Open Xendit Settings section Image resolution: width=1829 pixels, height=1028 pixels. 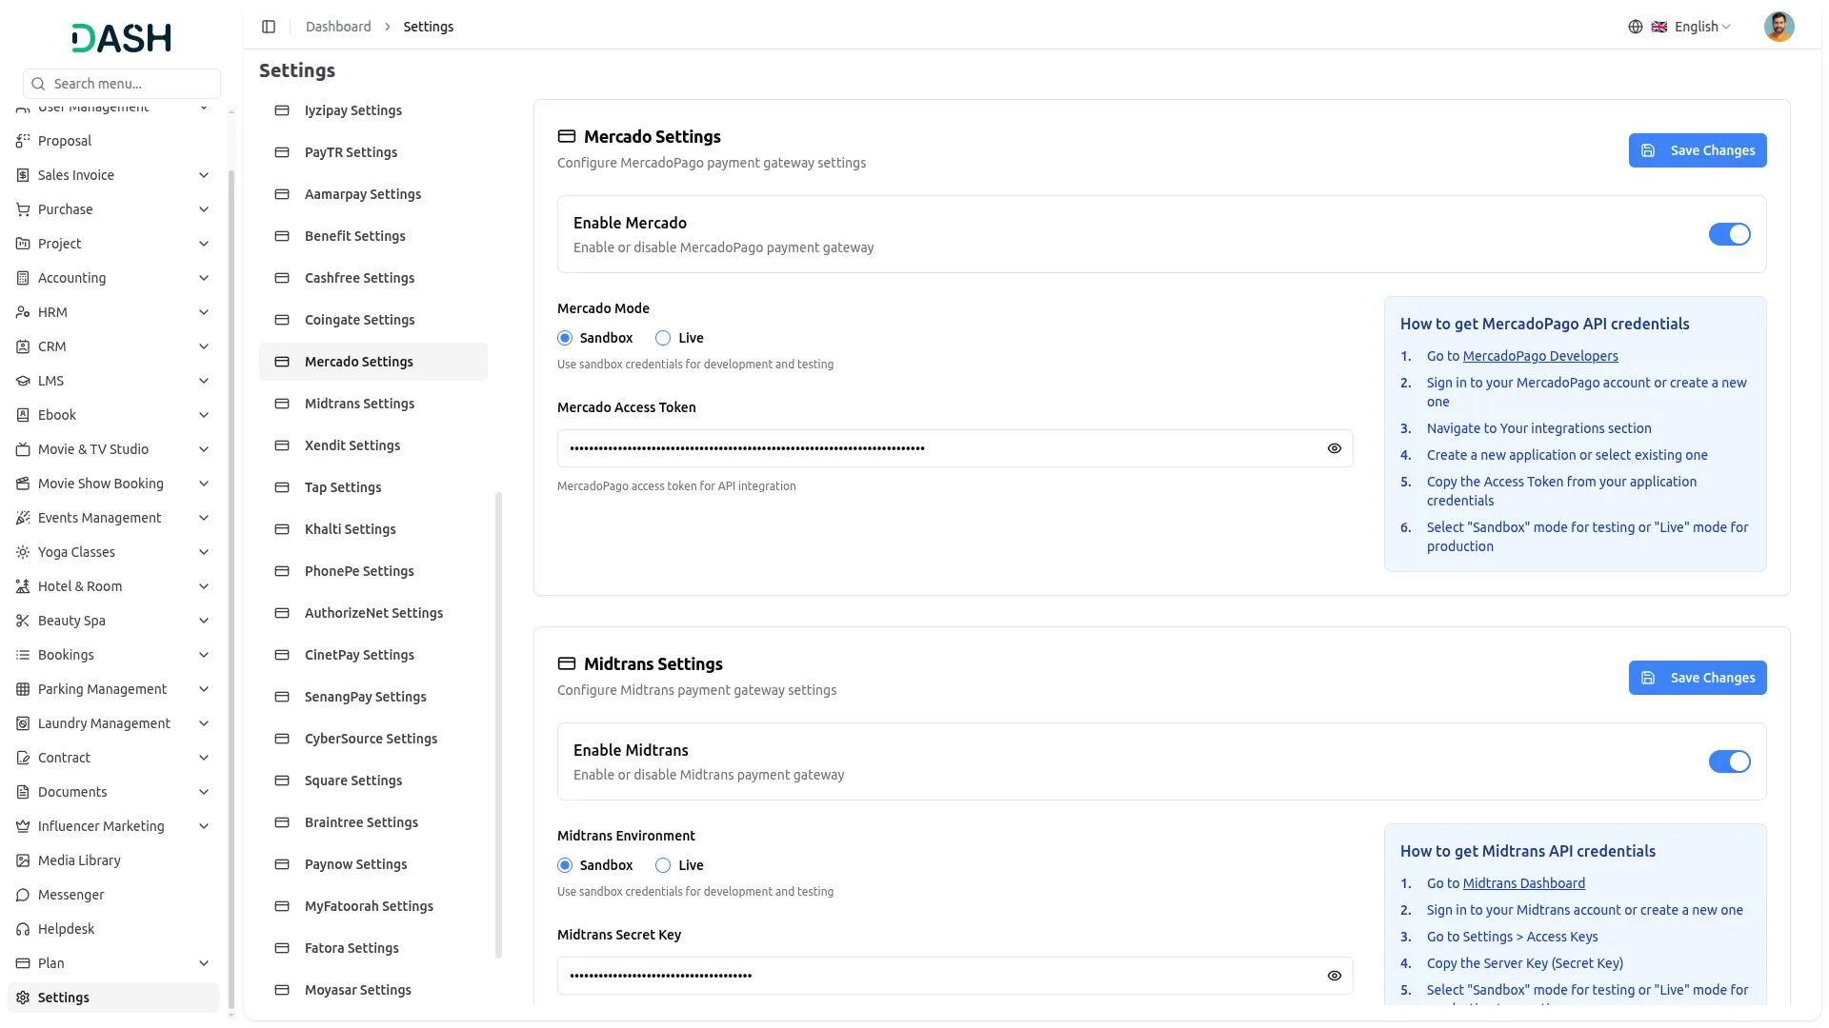(373, 445)
